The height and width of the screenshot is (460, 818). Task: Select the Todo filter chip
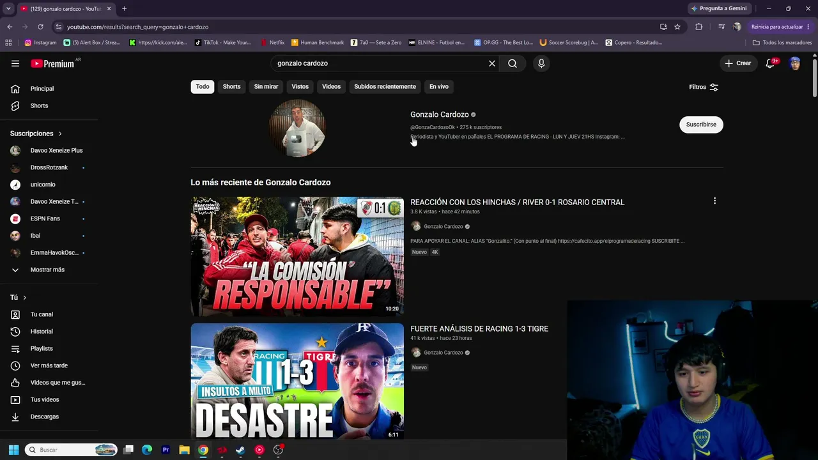click(203, 87)
